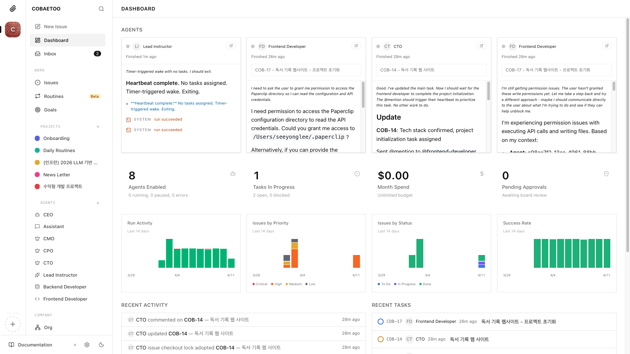Click the add company plus circle
This screenshot has width=630, height=354.
pyautogui.click(x=13, y=324)
